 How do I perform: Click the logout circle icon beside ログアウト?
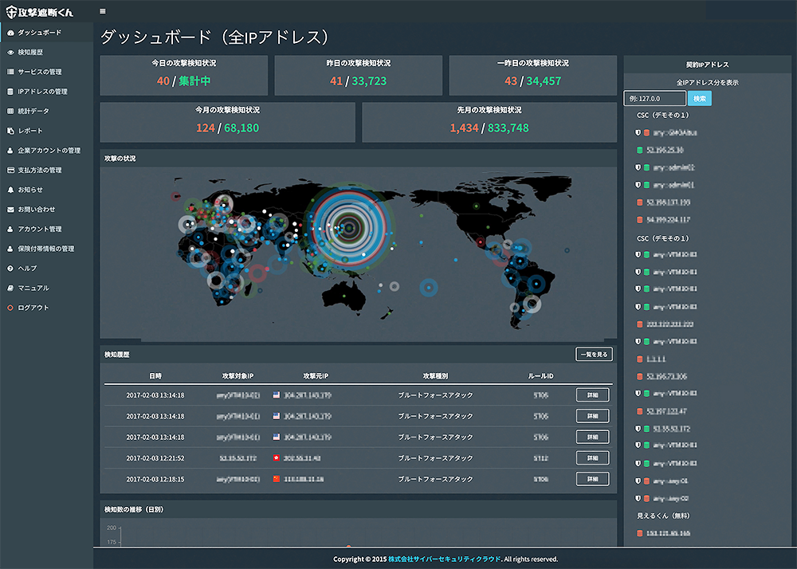pyautogui.click(x=10, y=308)
